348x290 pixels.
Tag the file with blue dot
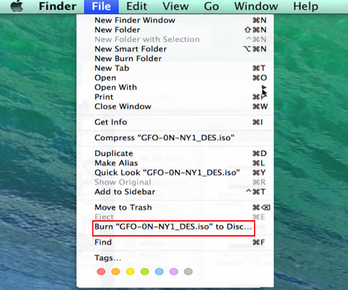pos(159,271)
